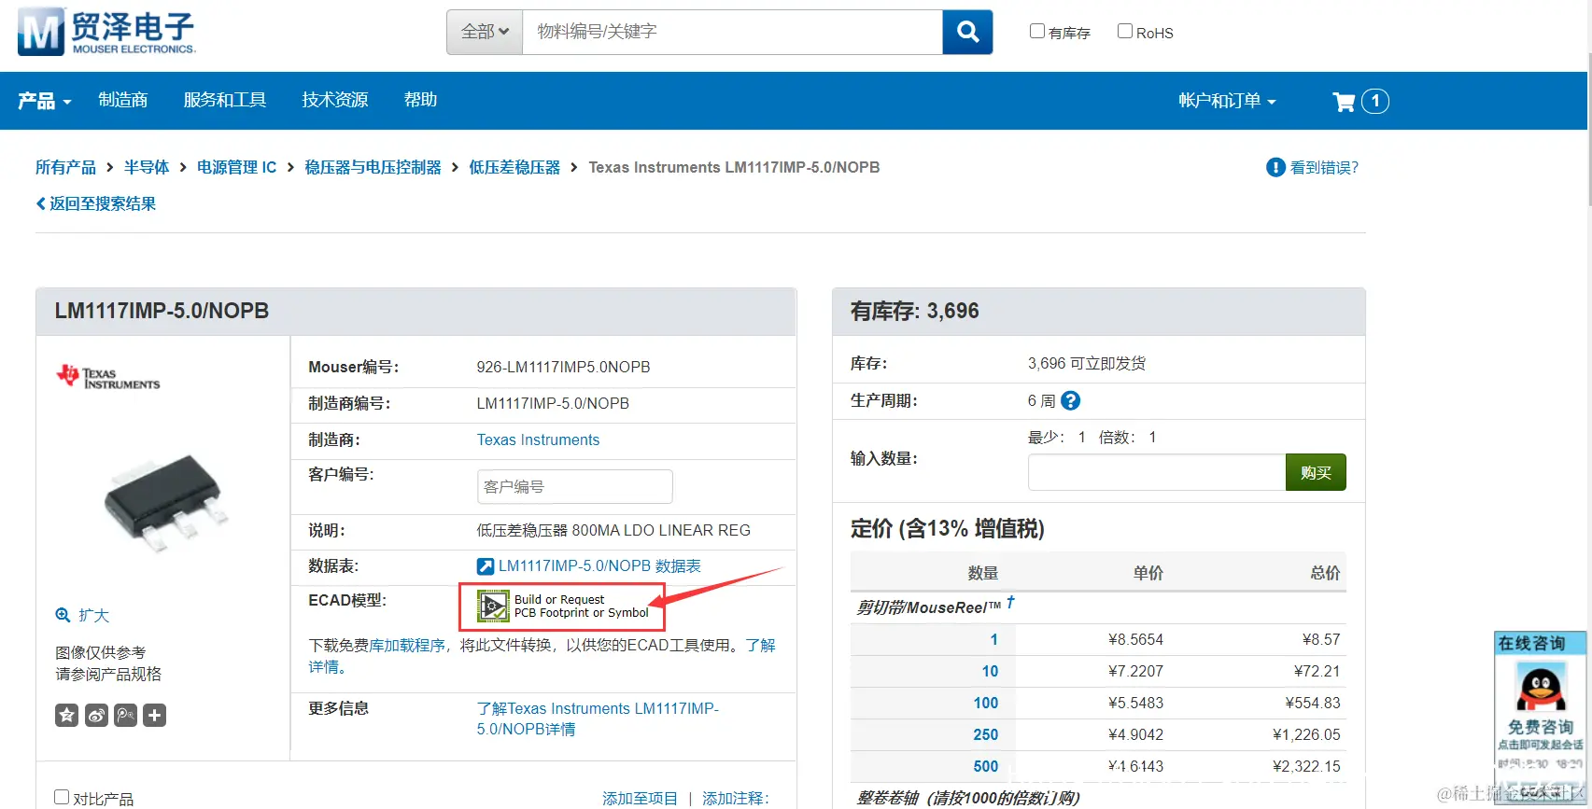Click the quantity 100 price break

coord(986,703)
